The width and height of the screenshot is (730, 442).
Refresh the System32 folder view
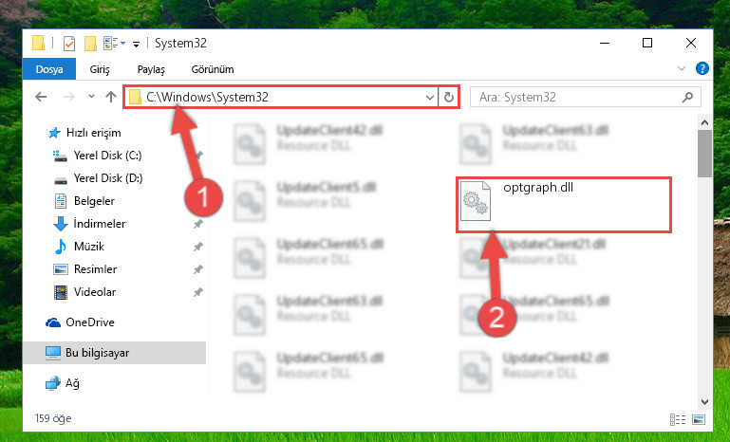[449, 98]
